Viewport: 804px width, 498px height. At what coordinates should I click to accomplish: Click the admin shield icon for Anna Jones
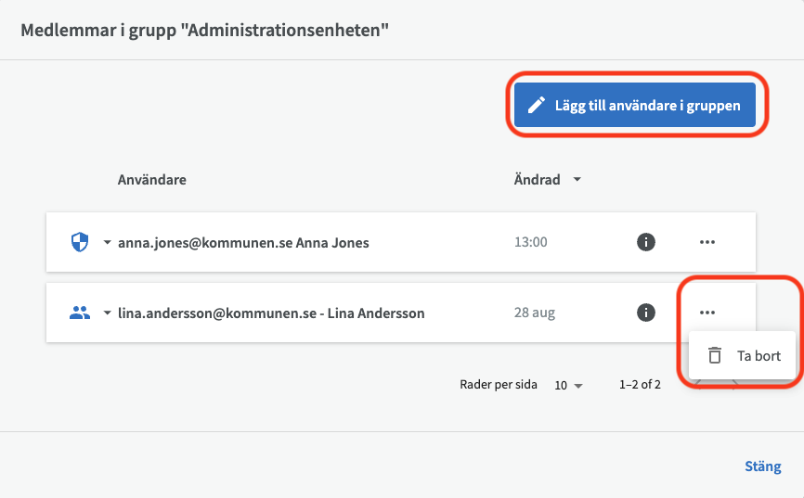point(80,243)
